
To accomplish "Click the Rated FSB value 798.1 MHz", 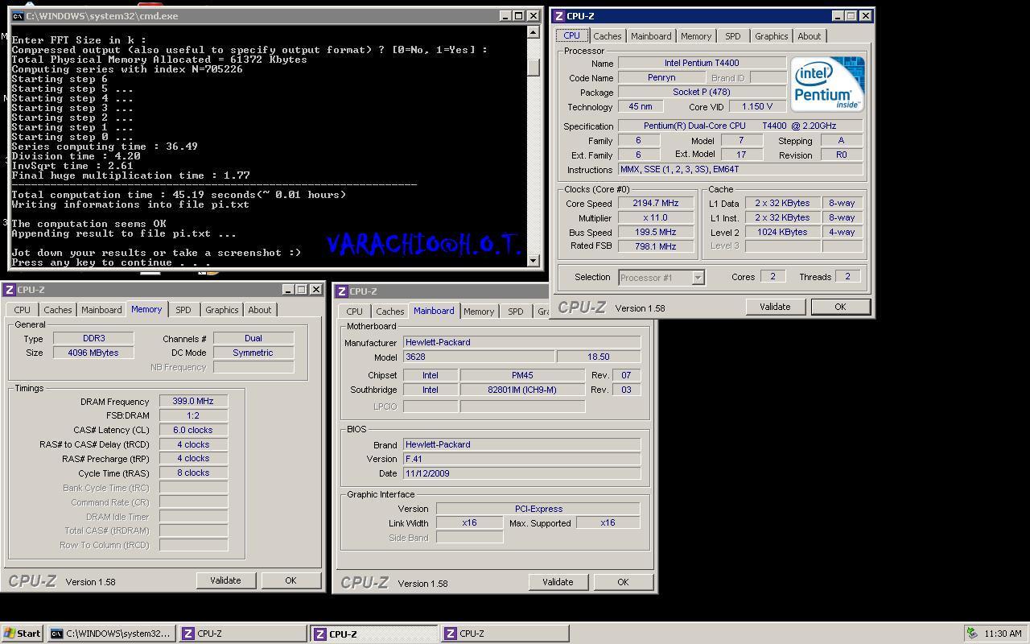I will (x=655, y=246).
